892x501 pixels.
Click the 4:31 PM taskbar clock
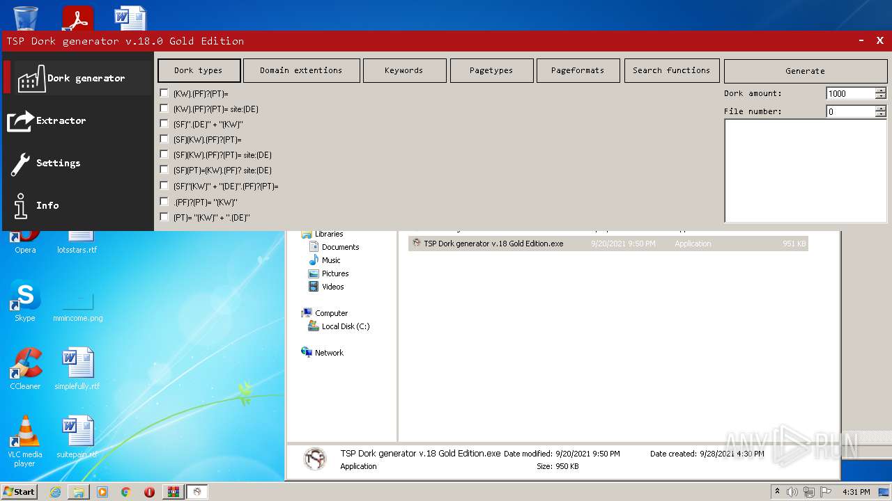[x=856, y=492]
